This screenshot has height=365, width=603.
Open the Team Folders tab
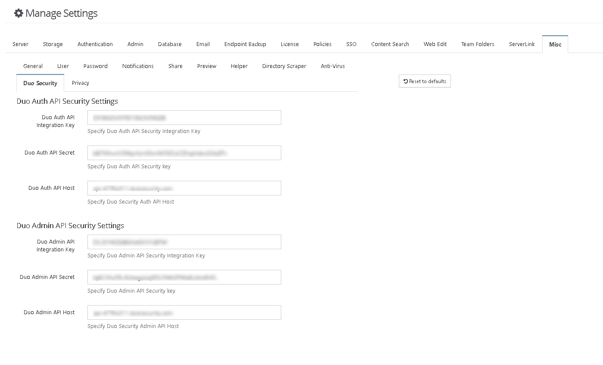(478, 44)
